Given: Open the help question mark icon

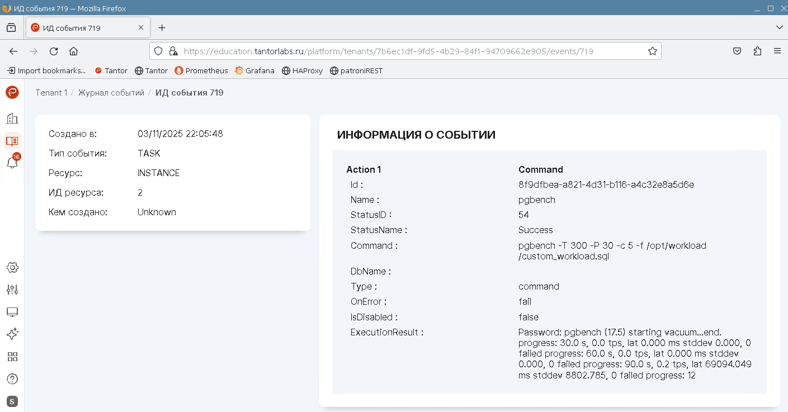Looking at the screenshot, I should (12, 379).
